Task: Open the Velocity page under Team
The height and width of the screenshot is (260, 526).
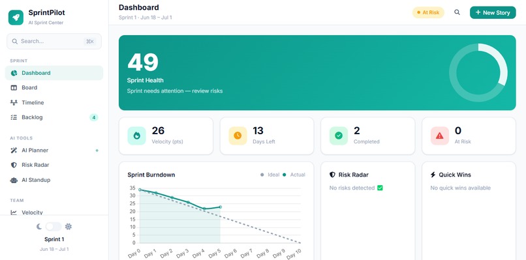Action: pyautogui.click(x=54, y=212)
